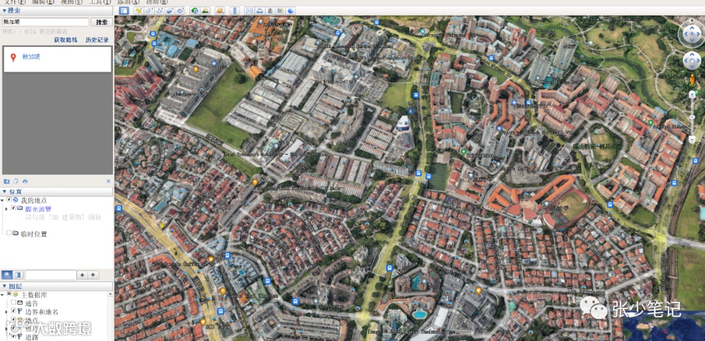Click the move down arrow button
This screenshot has width=705, height=341.
click(93, 275)
